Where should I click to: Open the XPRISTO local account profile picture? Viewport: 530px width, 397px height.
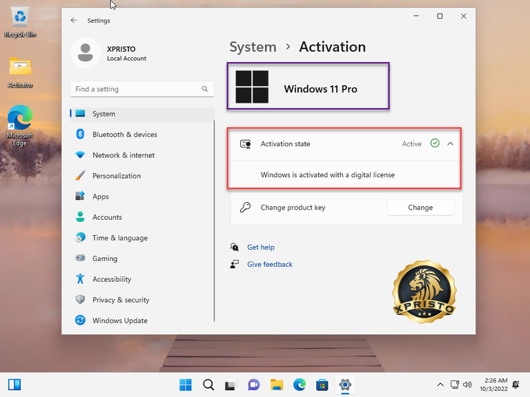85,52
